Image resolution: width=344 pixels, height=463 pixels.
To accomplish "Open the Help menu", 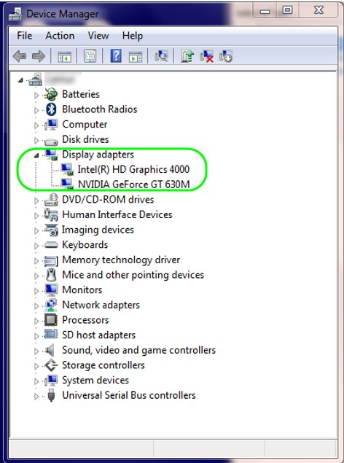I will [133, 36].
